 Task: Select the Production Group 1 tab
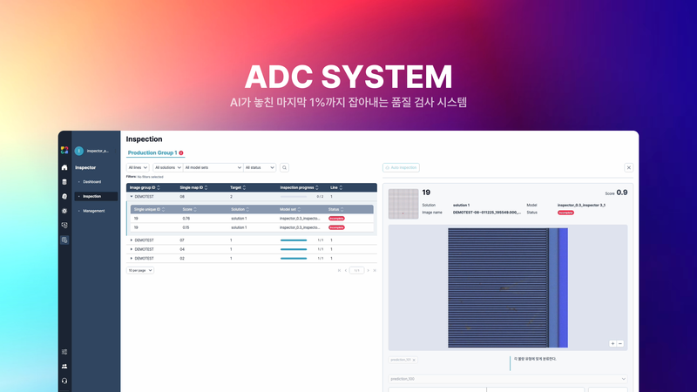(152, 152)
